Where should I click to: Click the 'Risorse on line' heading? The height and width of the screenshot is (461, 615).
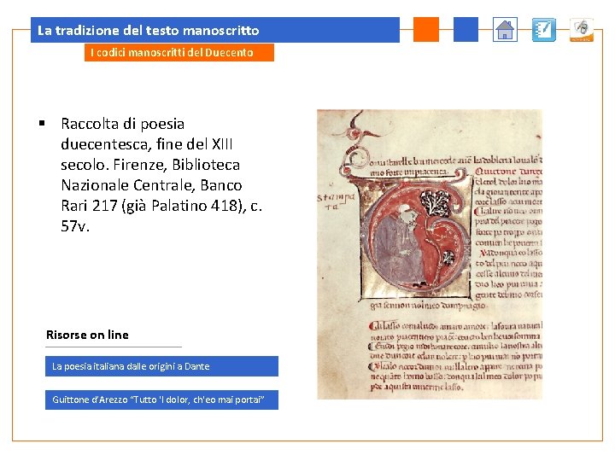[87, 335]
